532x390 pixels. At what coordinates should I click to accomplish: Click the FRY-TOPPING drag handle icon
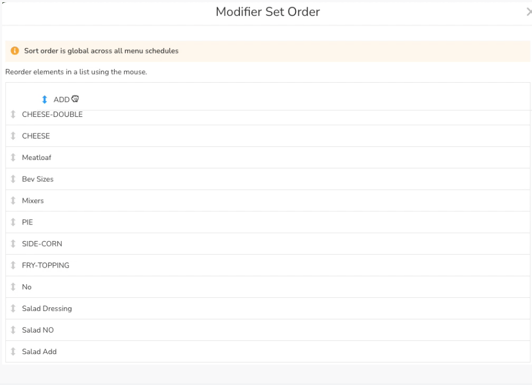click(13, 265)
